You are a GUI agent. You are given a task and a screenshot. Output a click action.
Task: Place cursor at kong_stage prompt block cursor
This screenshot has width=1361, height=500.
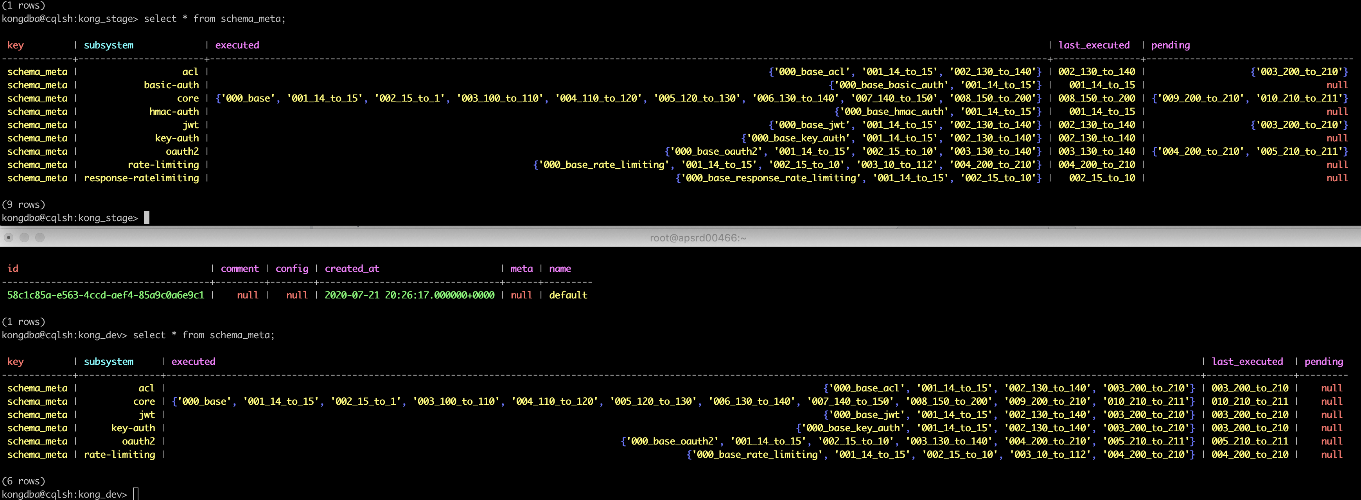pos(147,218)
